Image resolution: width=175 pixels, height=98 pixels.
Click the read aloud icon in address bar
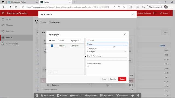pyautogui.click(x=119, y=7)
